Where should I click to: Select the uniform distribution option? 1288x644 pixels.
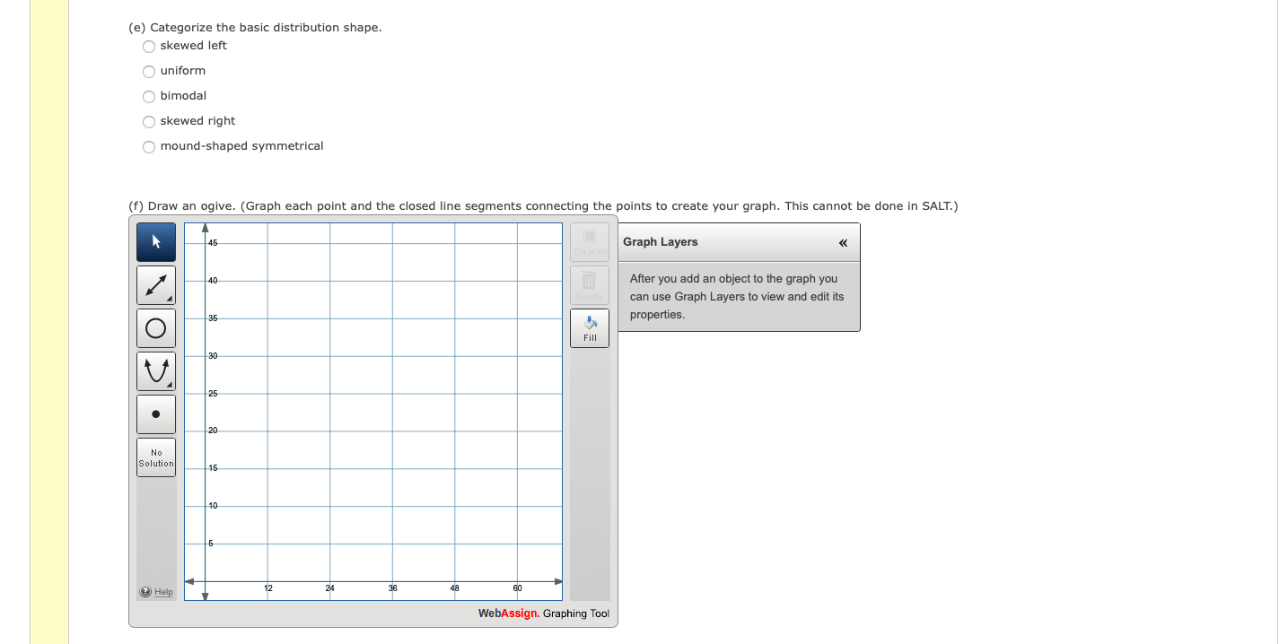(x=148, y=72)
